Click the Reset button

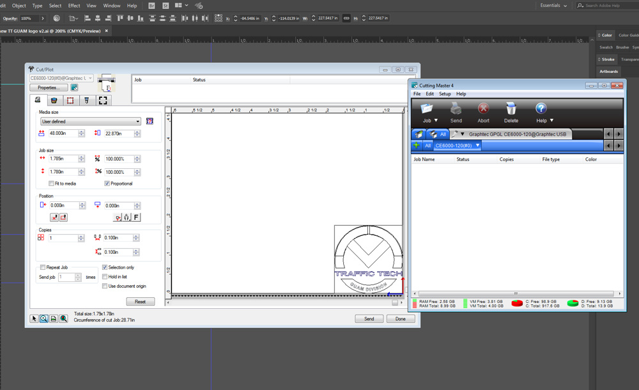tap(140, 302)
